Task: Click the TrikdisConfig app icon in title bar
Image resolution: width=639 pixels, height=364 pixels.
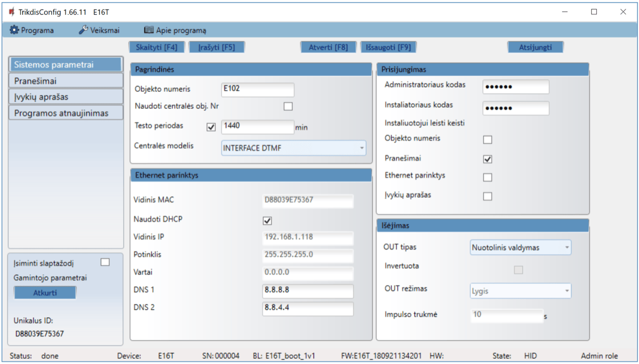Action: (12, 12)
